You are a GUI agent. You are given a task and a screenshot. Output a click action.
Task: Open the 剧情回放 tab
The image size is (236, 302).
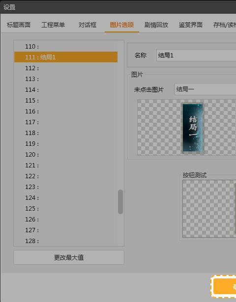(x=156, y=25)
